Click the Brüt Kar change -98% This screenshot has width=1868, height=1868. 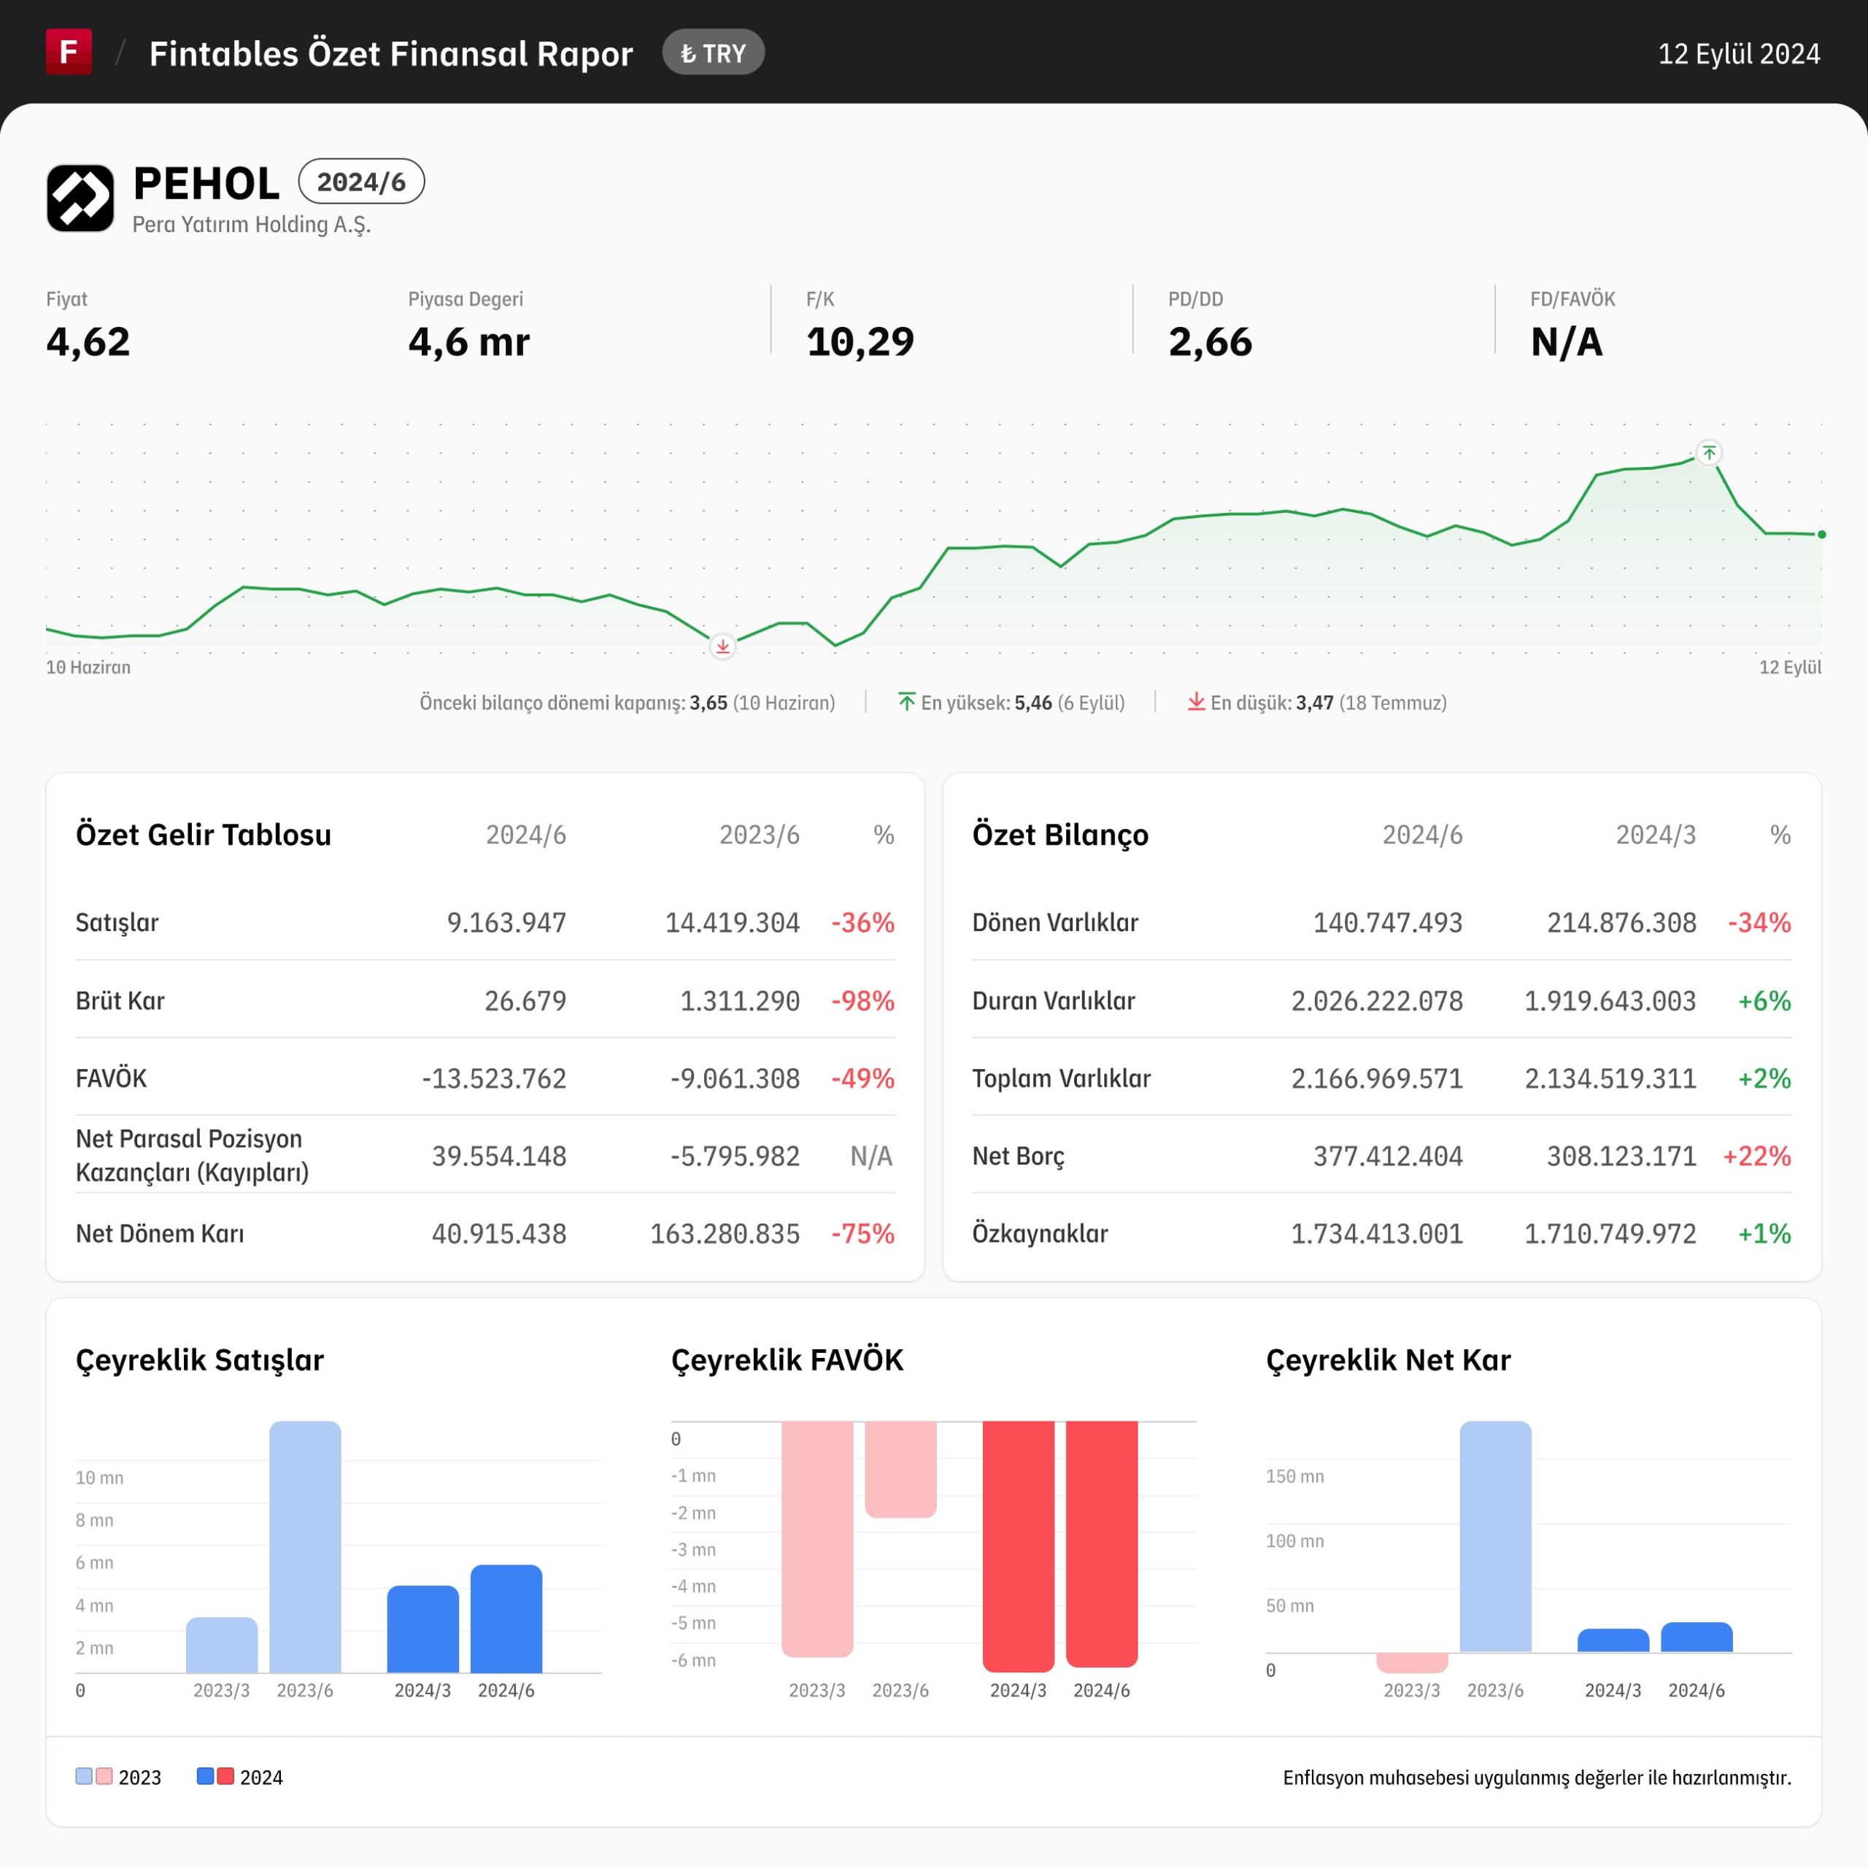pyautogui.click(x=862, y=1000)
